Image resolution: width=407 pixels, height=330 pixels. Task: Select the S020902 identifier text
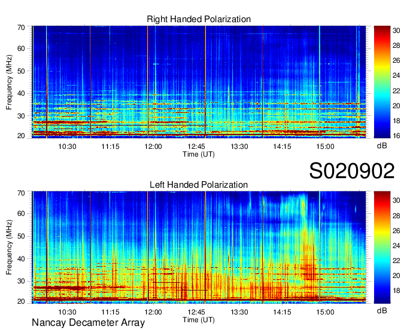click(352, 171)
